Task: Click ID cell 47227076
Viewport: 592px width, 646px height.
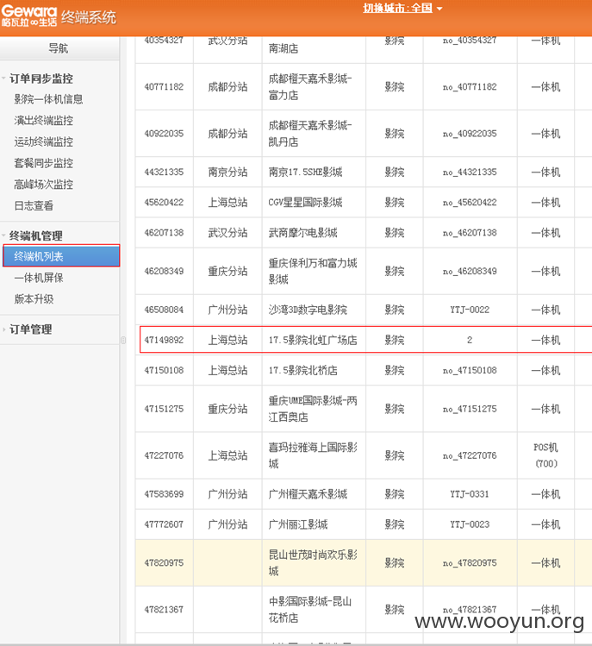Action: [164, 455]
